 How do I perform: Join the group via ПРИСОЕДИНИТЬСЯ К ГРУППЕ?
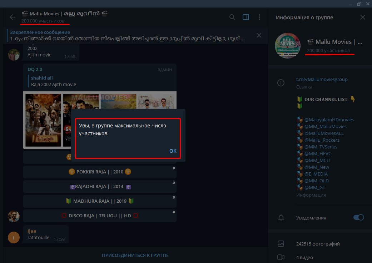click(x=135, y=255)
